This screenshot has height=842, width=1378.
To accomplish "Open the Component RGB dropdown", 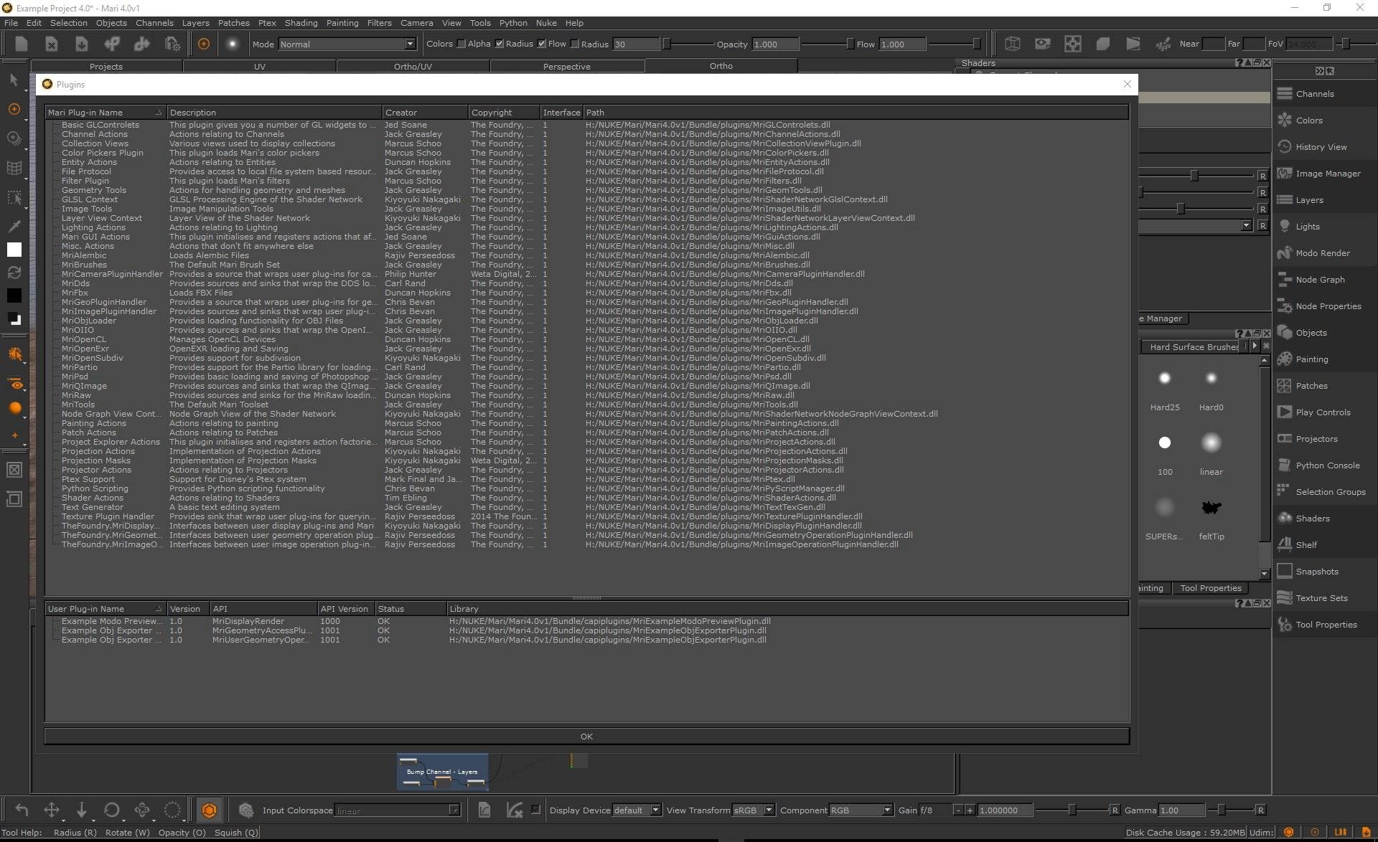I will click(x=861, y=810).
